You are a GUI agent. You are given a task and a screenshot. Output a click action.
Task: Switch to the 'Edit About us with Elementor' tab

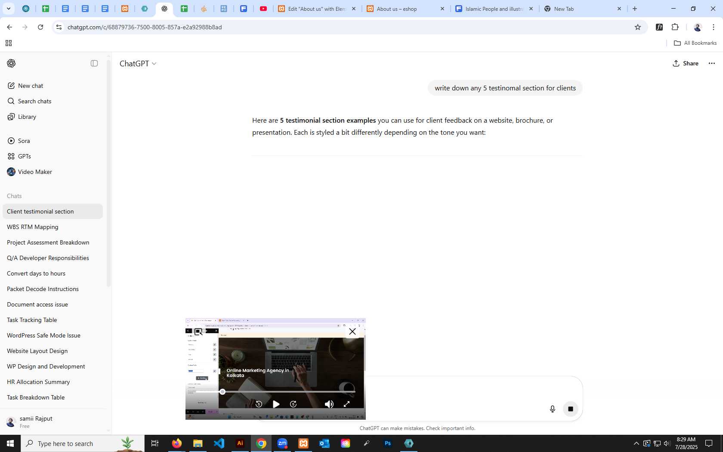pos(318,9)
